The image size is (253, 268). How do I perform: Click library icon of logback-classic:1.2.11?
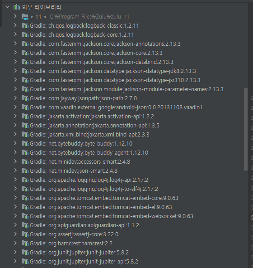point(25,26)
